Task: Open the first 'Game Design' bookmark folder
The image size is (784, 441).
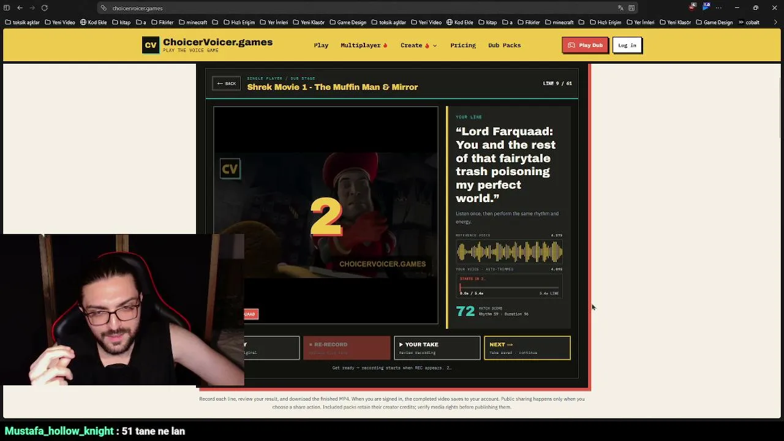Action: 348,23
